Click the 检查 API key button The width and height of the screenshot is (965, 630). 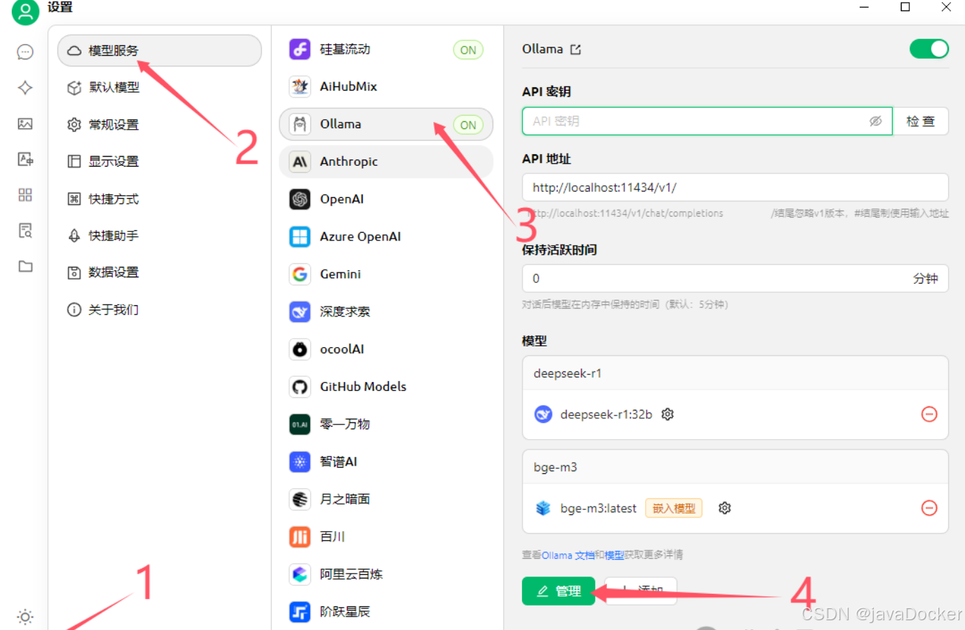920,121
